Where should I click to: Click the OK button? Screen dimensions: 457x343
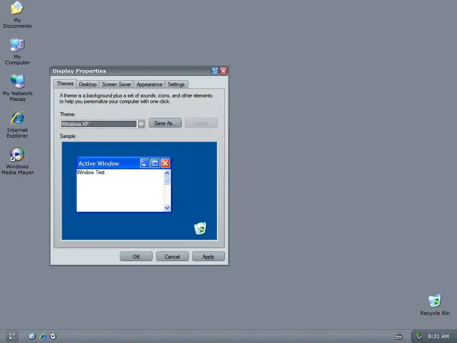point(136,257)
